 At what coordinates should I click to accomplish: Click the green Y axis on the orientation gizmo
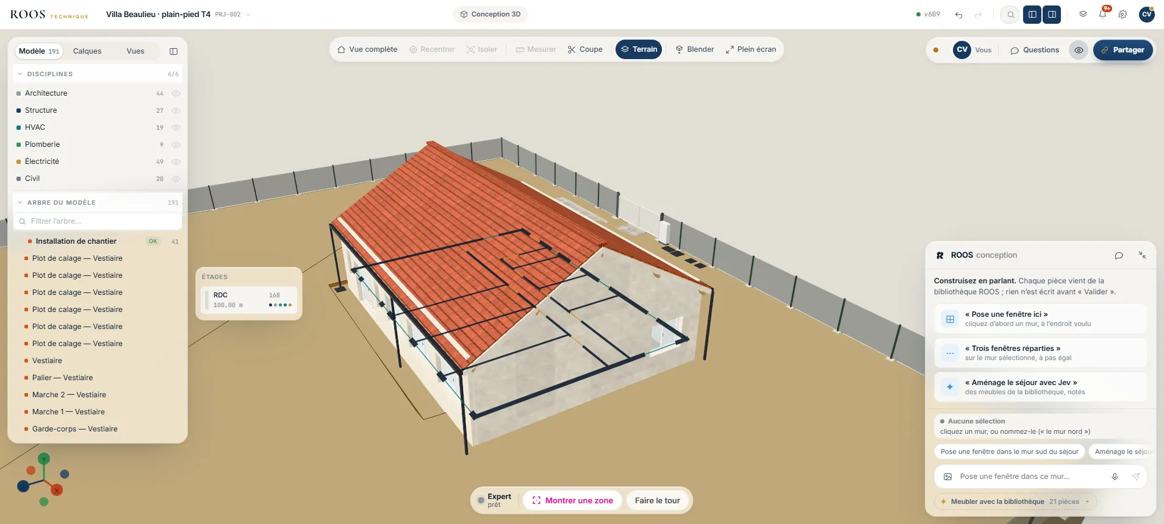44,459
